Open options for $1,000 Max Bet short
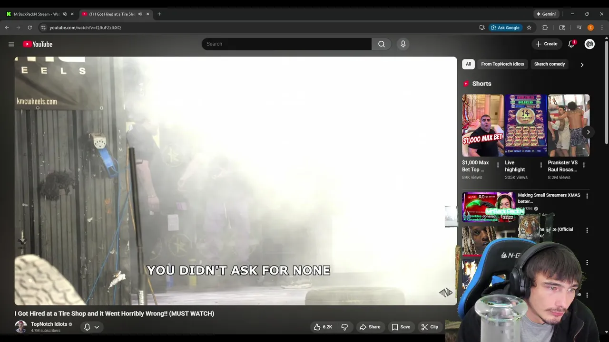609x342 pixels. pos(498,165)
